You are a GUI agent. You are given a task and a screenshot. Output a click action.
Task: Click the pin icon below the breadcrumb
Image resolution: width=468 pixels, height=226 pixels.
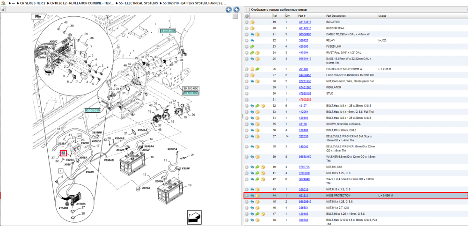tap(3, 9)
